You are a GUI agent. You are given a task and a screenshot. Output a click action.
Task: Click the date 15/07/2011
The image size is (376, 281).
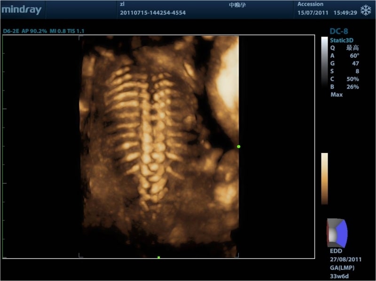313,13
